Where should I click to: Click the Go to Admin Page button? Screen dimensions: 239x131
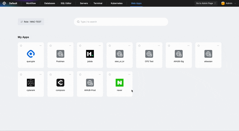click(x=206, y=3)
